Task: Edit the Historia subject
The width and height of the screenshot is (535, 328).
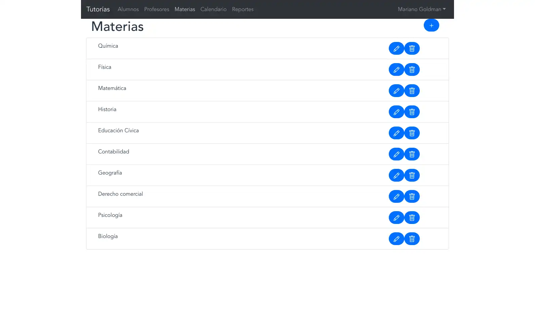Action: (396, 112)
